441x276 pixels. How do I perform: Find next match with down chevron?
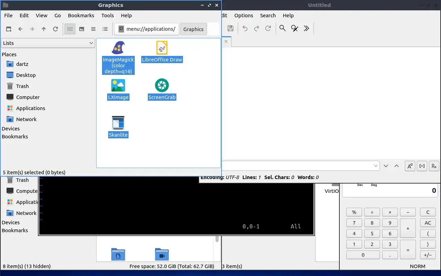click(x=386, y=166)
